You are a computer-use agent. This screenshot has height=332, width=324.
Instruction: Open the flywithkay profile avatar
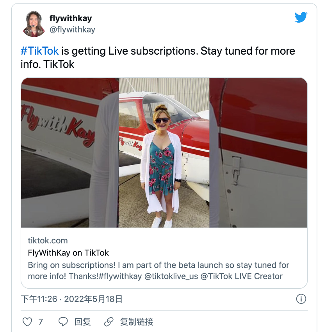click(x=35, y=24)
